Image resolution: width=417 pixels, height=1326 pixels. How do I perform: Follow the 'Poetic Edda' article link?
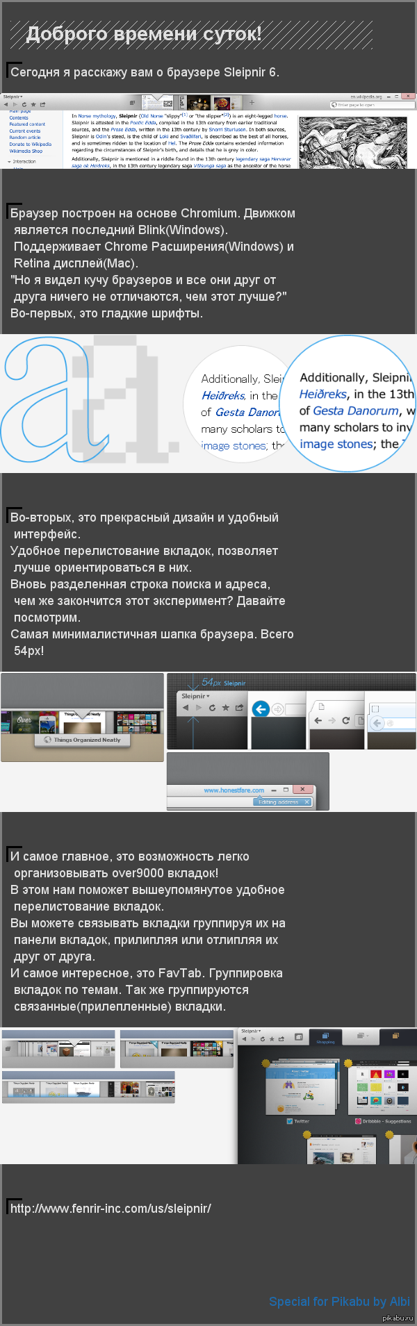(143, 122)
